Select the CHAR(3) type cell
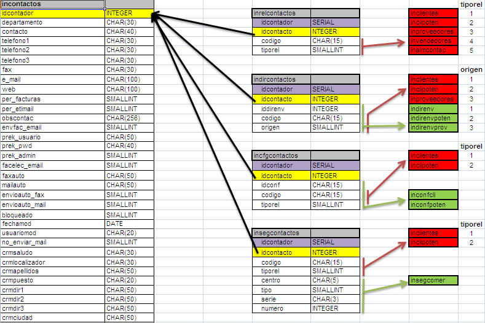The width and height of the screenshot is (485, 323). pos(335,300)
